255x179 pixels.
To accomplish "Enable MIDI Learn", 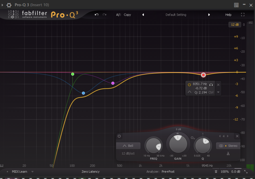I will click(x=19, y=172).
